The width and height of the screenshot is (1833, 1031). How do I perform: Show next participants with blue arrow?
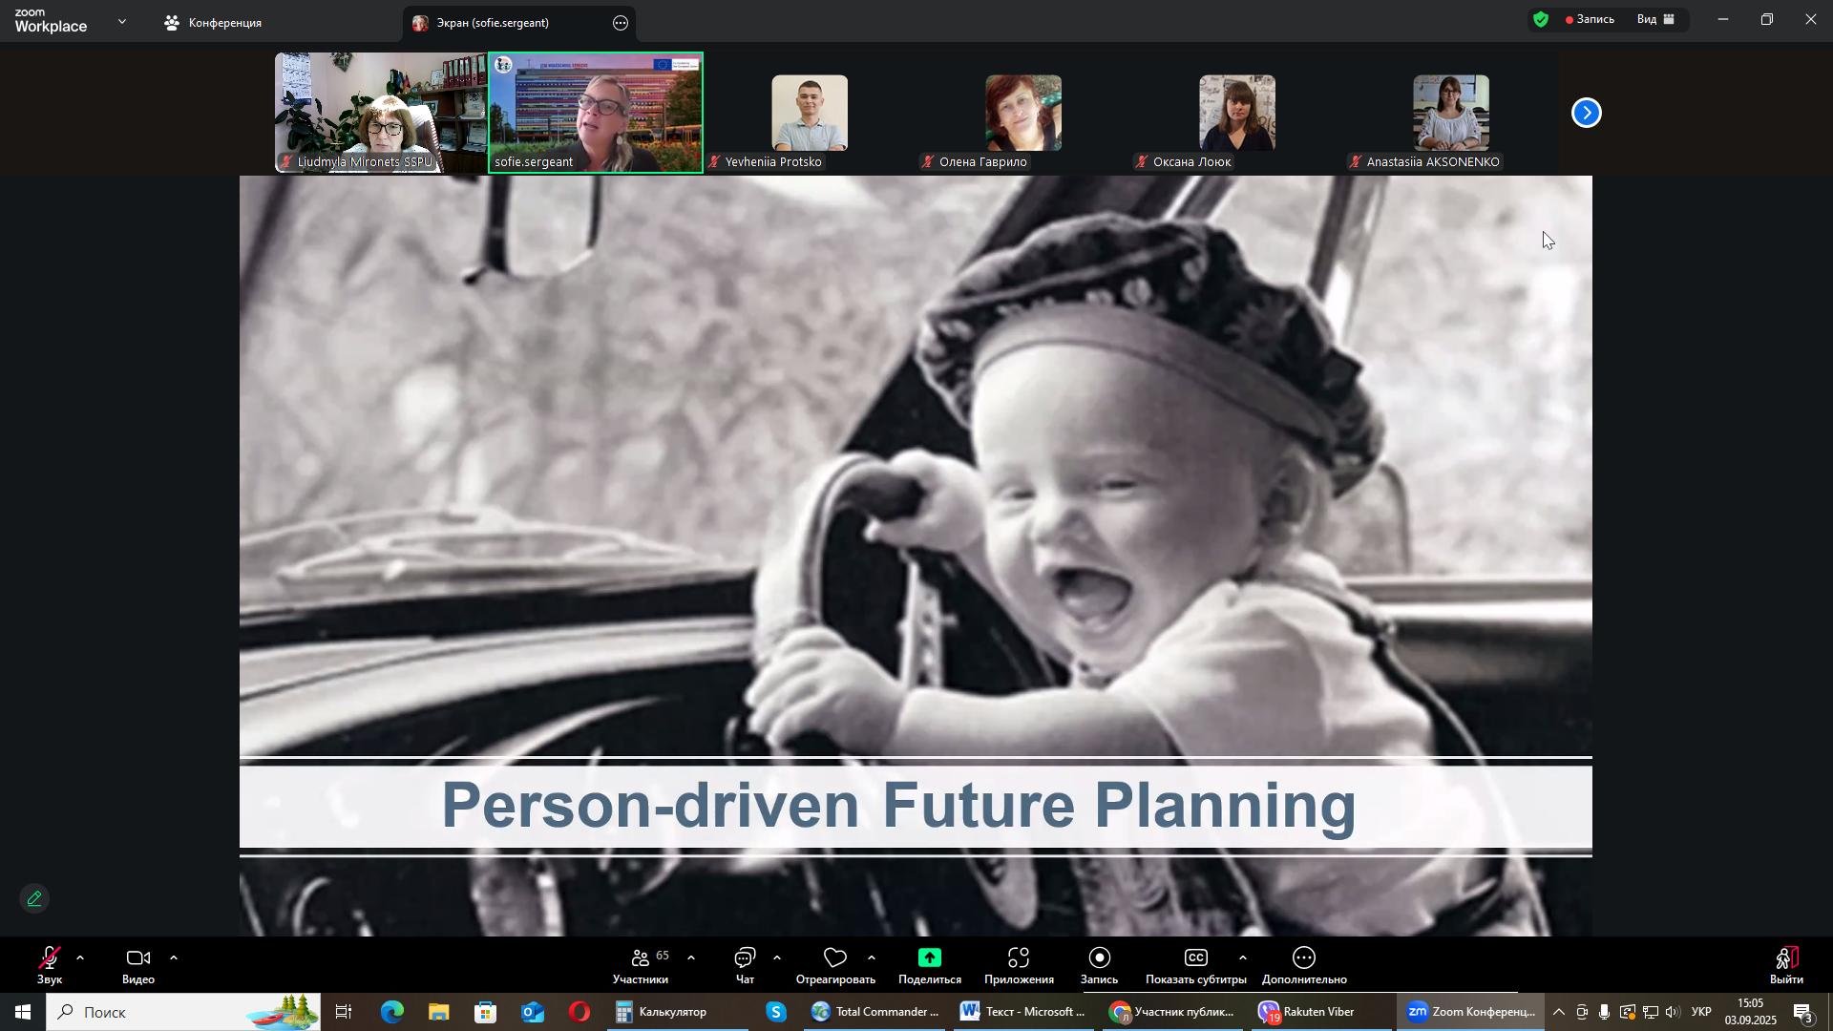pyautogui.click(x=1587, y=114)
